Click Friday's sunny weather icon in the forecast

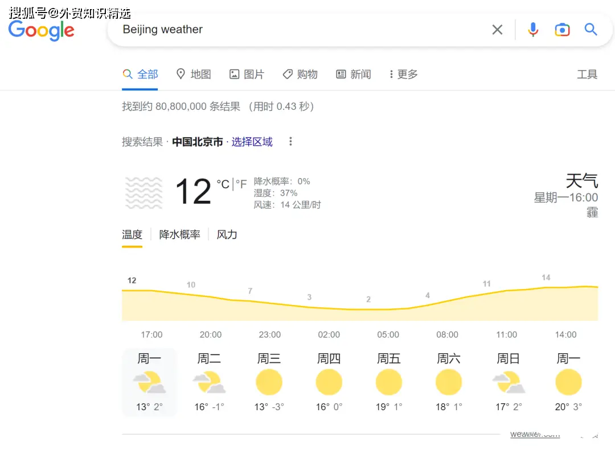(388, 381)
